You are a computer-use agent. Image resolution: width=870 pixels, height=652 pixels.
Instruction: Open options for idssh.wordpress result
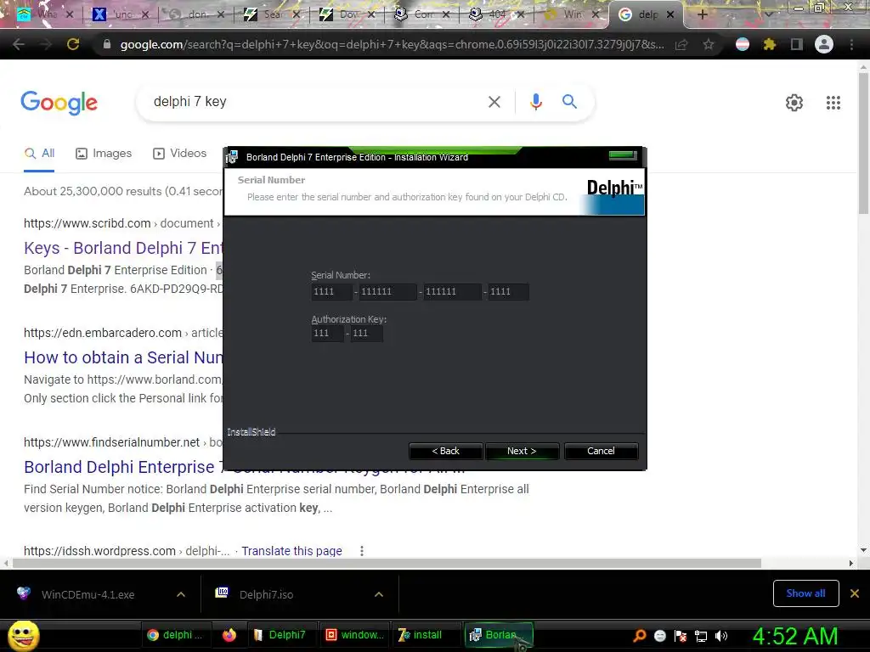pos(362,551)
